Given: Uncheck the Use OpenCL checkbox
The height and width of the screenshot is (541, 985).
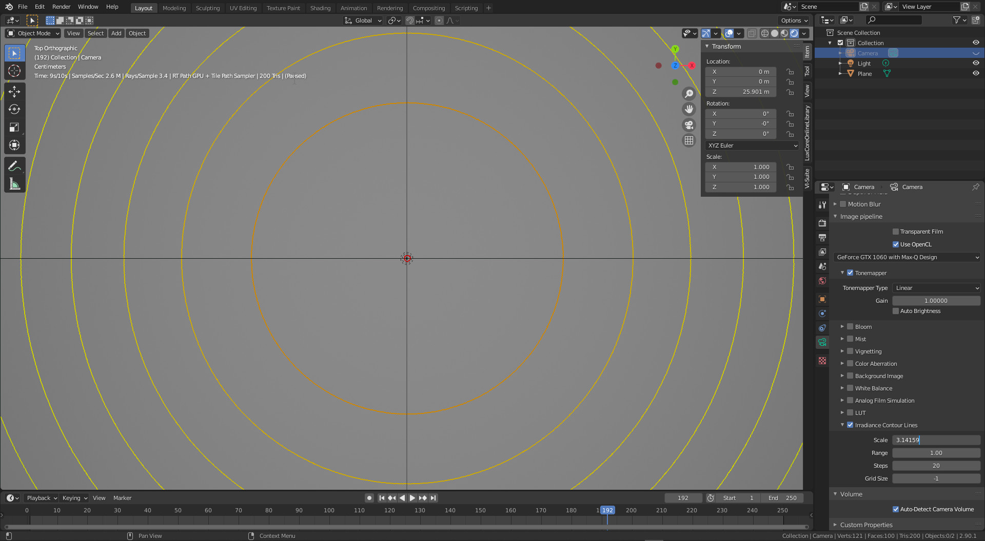Looking at the screenshot, I should [896, 244].
